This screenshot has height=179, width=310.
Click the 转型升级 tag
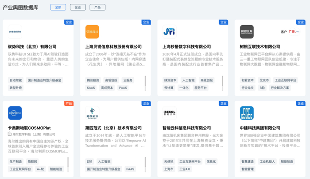15,88
